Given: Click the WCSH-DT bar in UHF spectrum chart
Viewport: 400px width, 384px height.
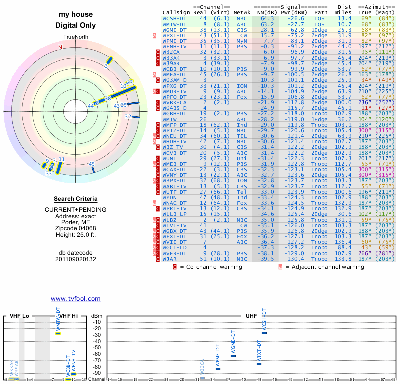Looking at the screenshot, I should [264, 333].
